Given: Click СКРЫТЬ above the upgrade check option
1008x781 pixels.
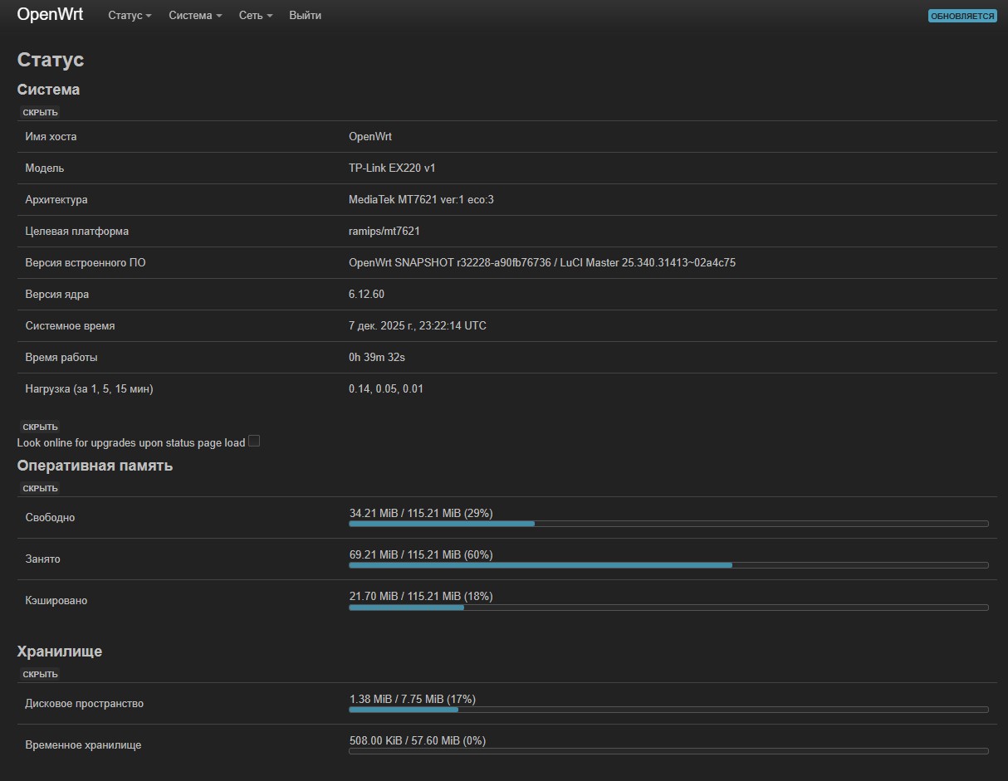Looking at the screenshot, I should [40, 427].
